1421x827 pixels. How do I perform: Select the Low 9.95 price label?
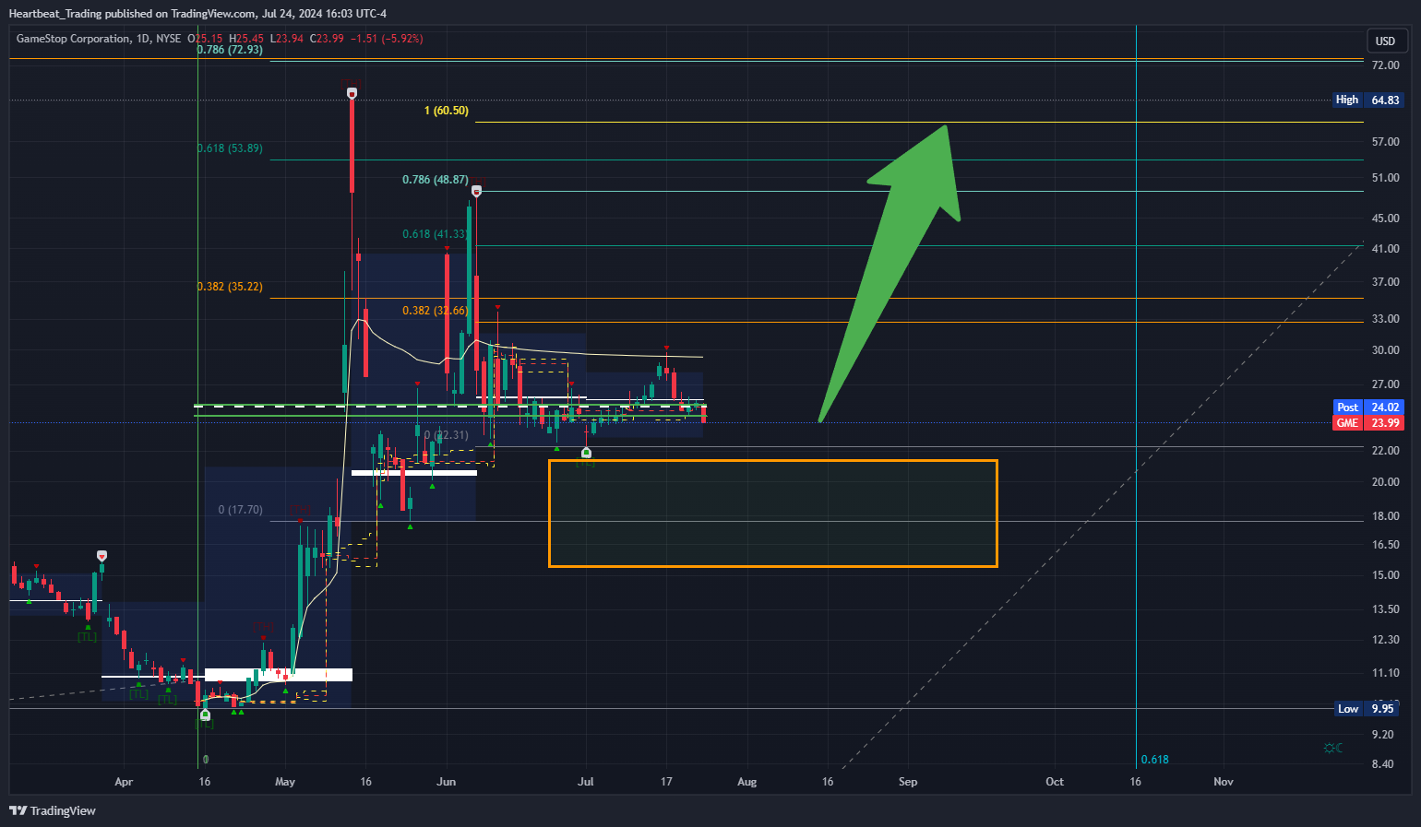1367,709
